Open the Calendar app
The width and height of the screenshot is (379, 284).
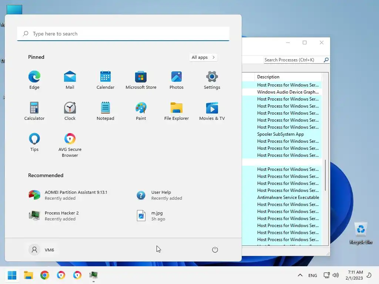pyautogui.click(x=105, y=80)
